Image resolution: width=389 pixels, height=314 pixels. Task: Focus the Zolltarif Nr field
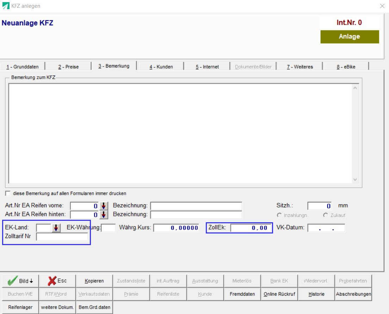62,237
